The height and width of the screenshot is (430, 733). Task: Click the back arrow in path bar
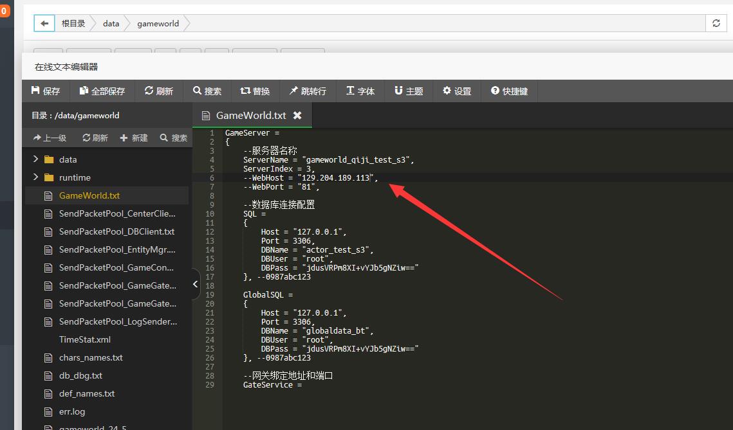(x=44, y=23)
